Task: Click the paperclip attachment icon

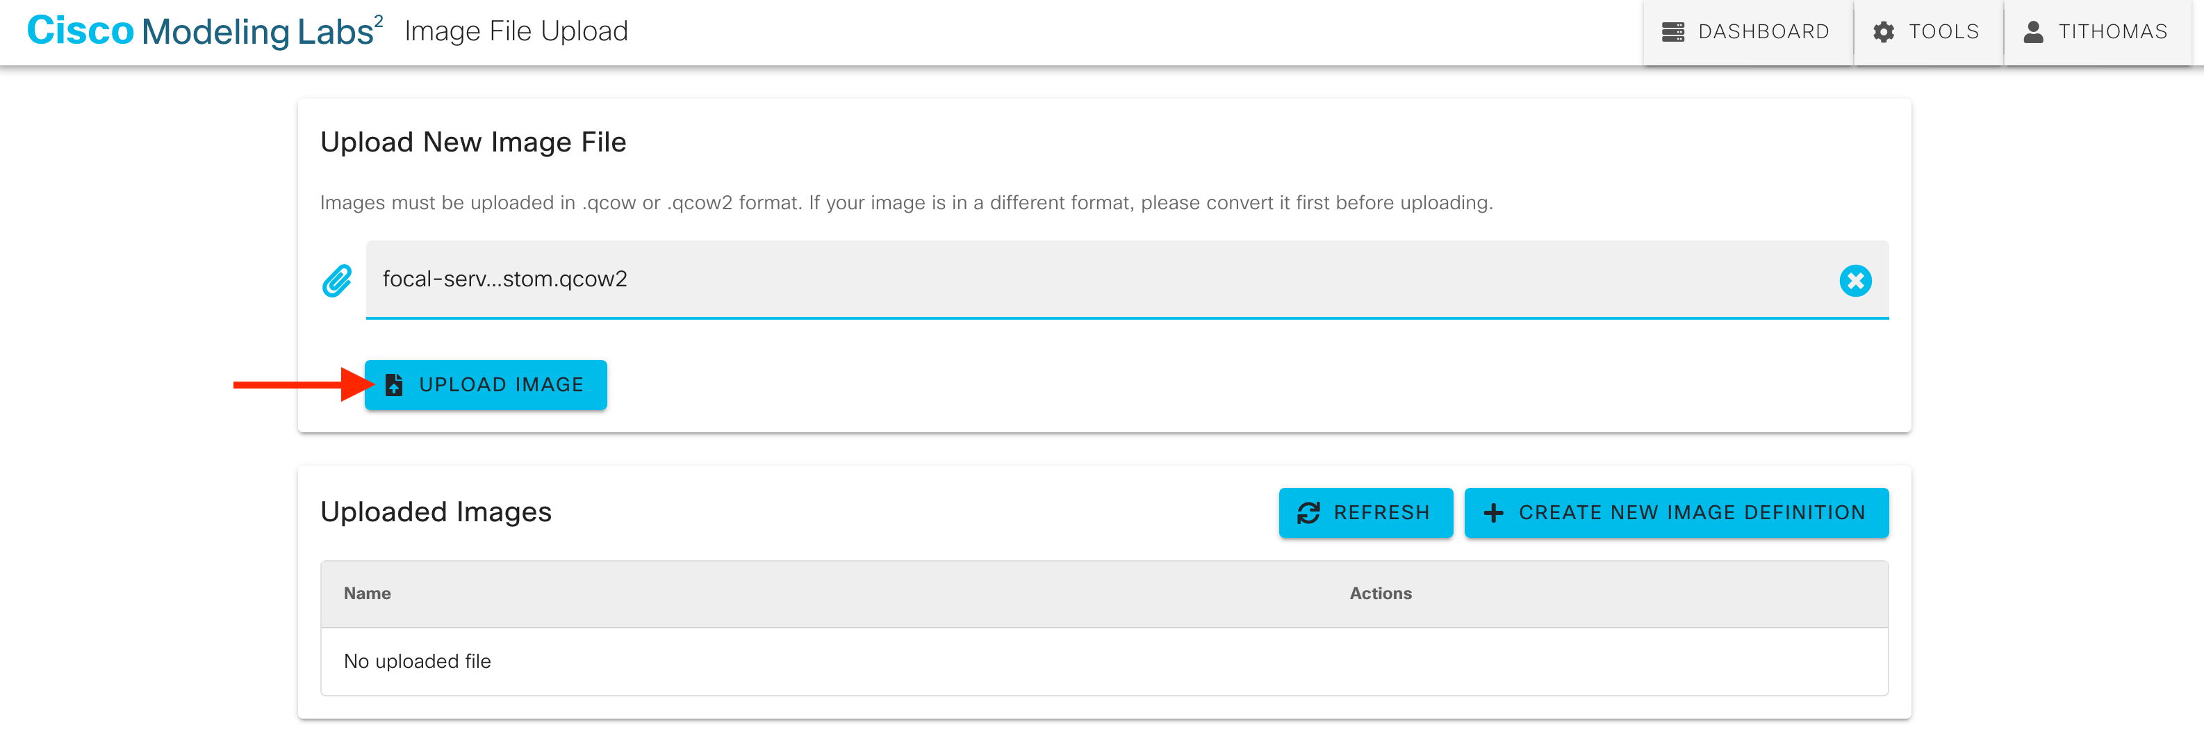Action: click(337, 281)
